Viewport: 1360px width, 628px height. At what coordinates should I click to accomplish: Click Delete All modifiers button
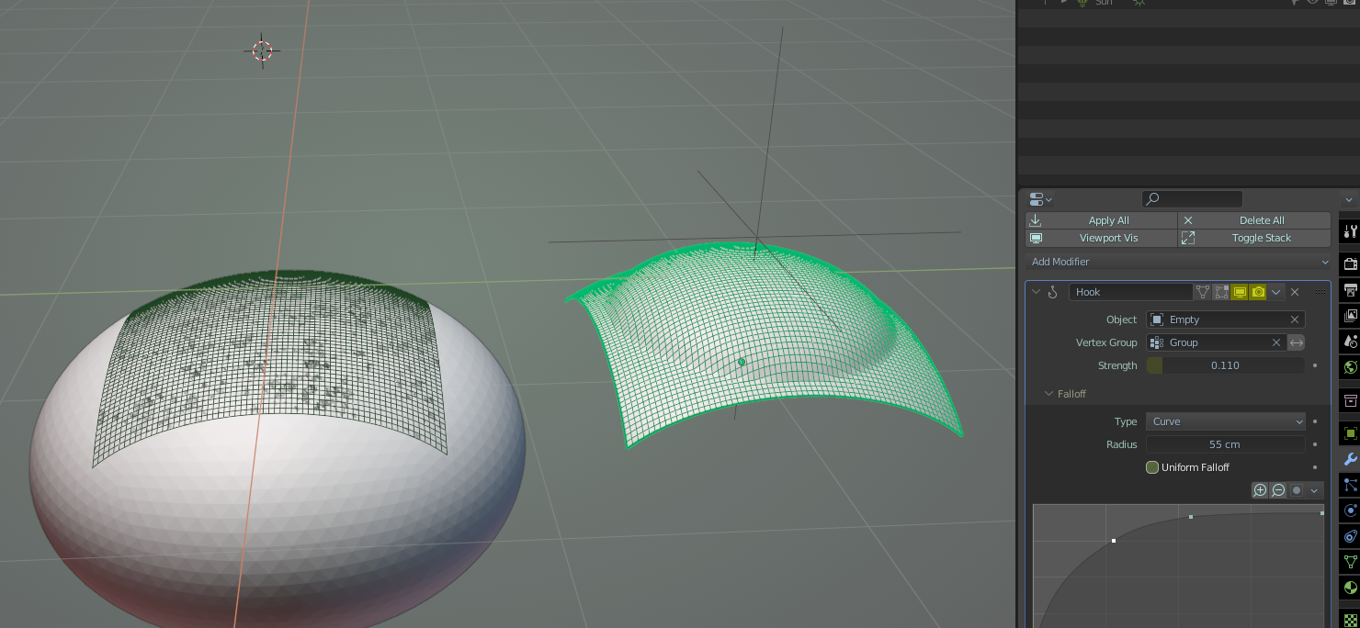[x=1254, y=220]
